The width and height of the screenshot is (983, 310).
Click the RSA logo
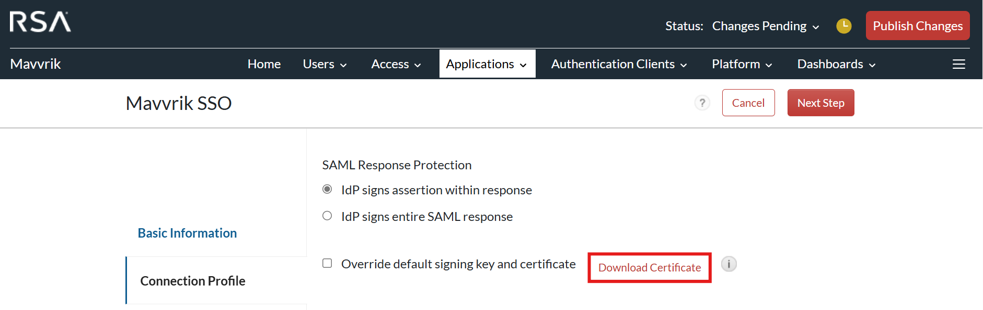(x=40, y=22)
